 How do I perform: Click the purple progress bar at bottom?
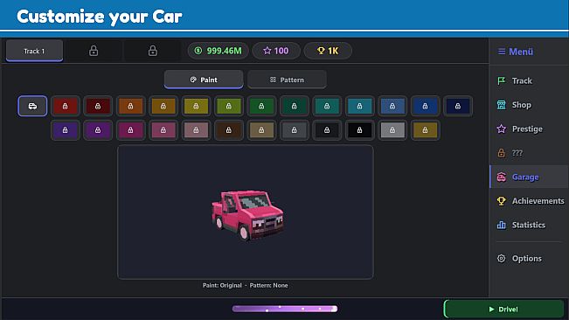(285, 309)
